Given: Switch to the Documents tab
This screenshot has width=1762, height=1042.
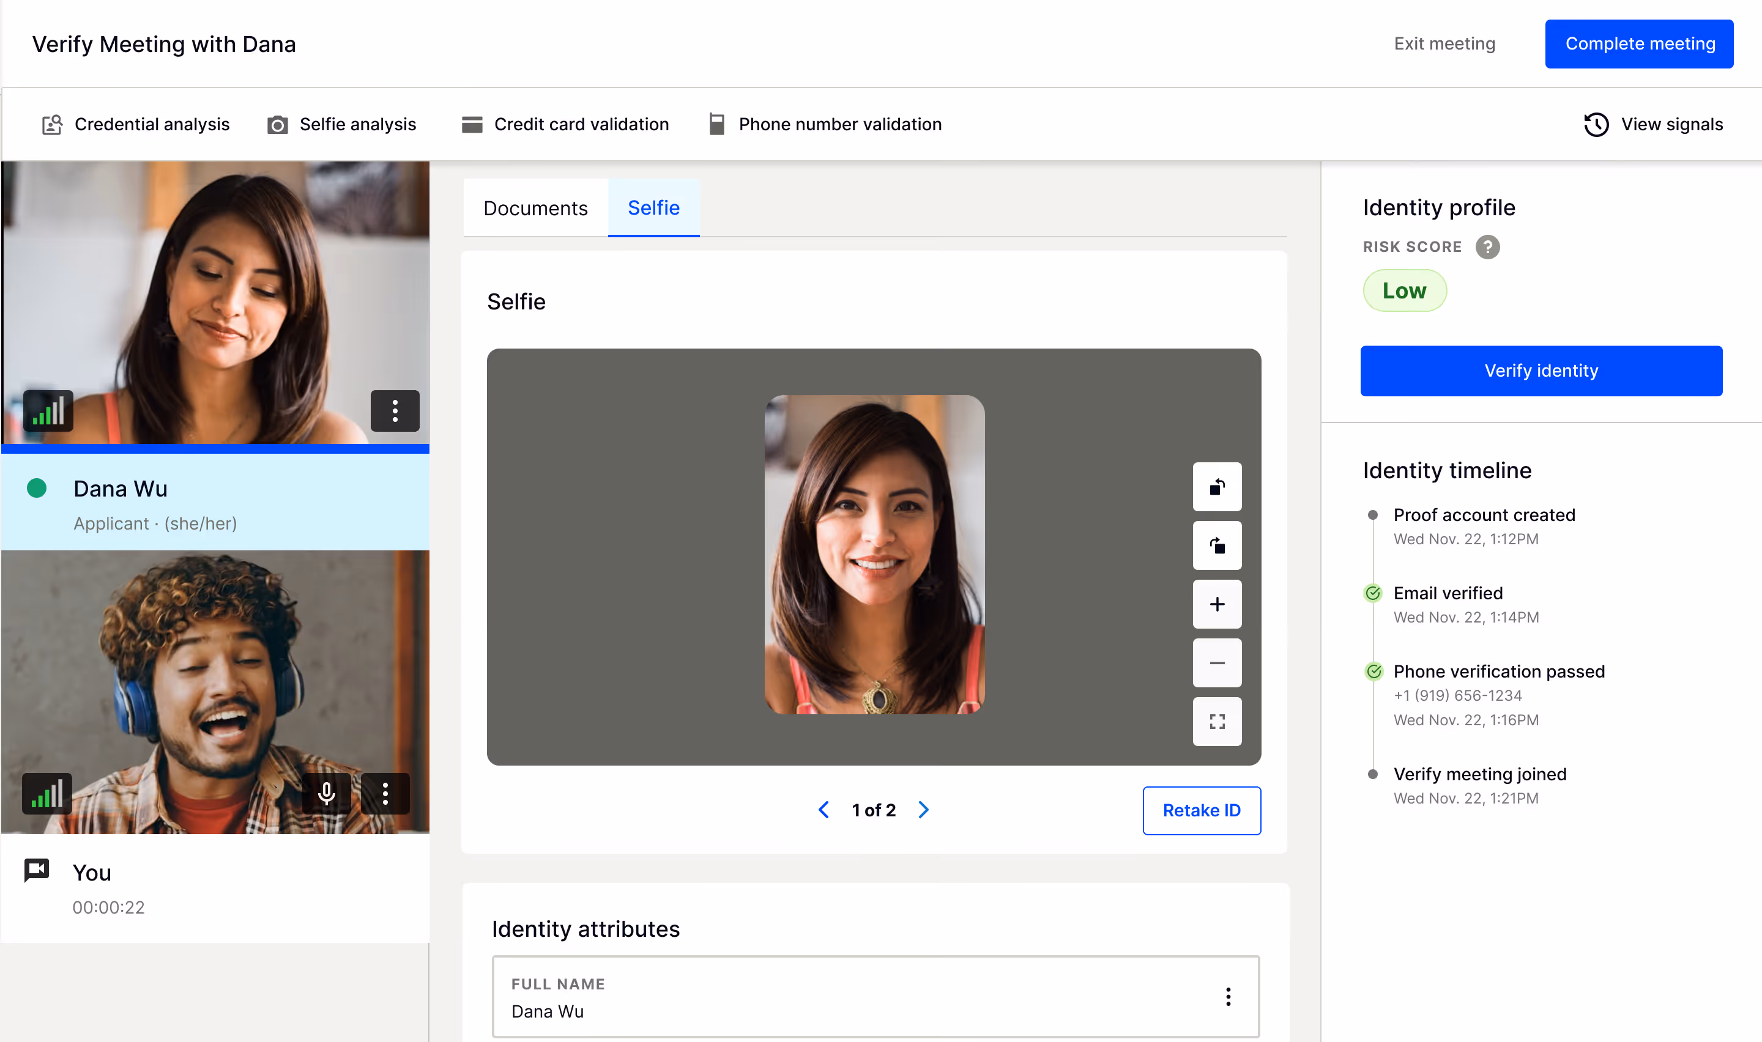Looking at the screenshot, I should point(535,208).
